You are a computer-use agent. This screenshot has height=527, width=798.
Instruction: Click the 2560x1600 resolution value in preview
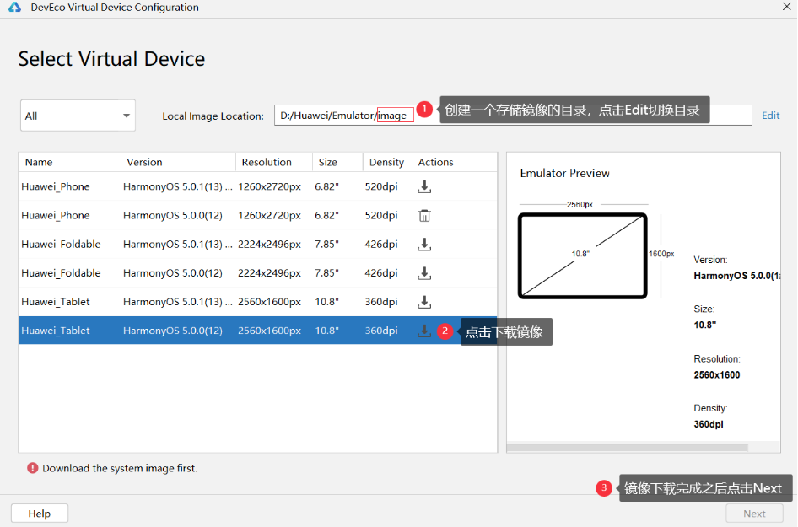716,375
